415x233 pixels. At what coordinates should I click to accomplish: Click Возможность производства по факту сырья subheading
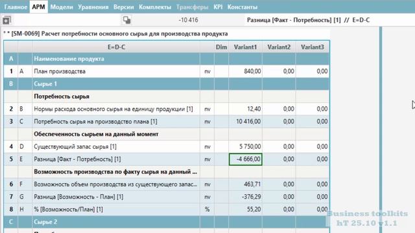pyautogui.click(x=115, y=172)
